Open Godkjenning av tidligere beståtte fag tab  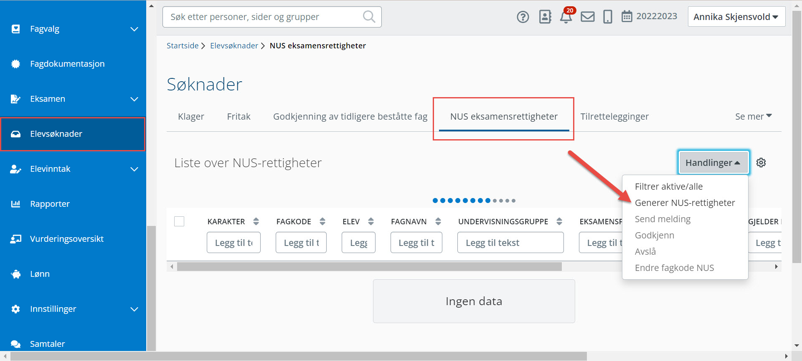tap(350, 116)
